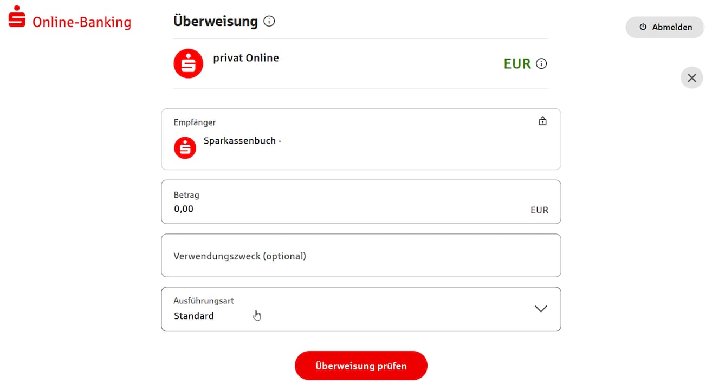Click the X dismiss icon on the right side
This screenshot has width=725, height=390.
coord(691,77)
